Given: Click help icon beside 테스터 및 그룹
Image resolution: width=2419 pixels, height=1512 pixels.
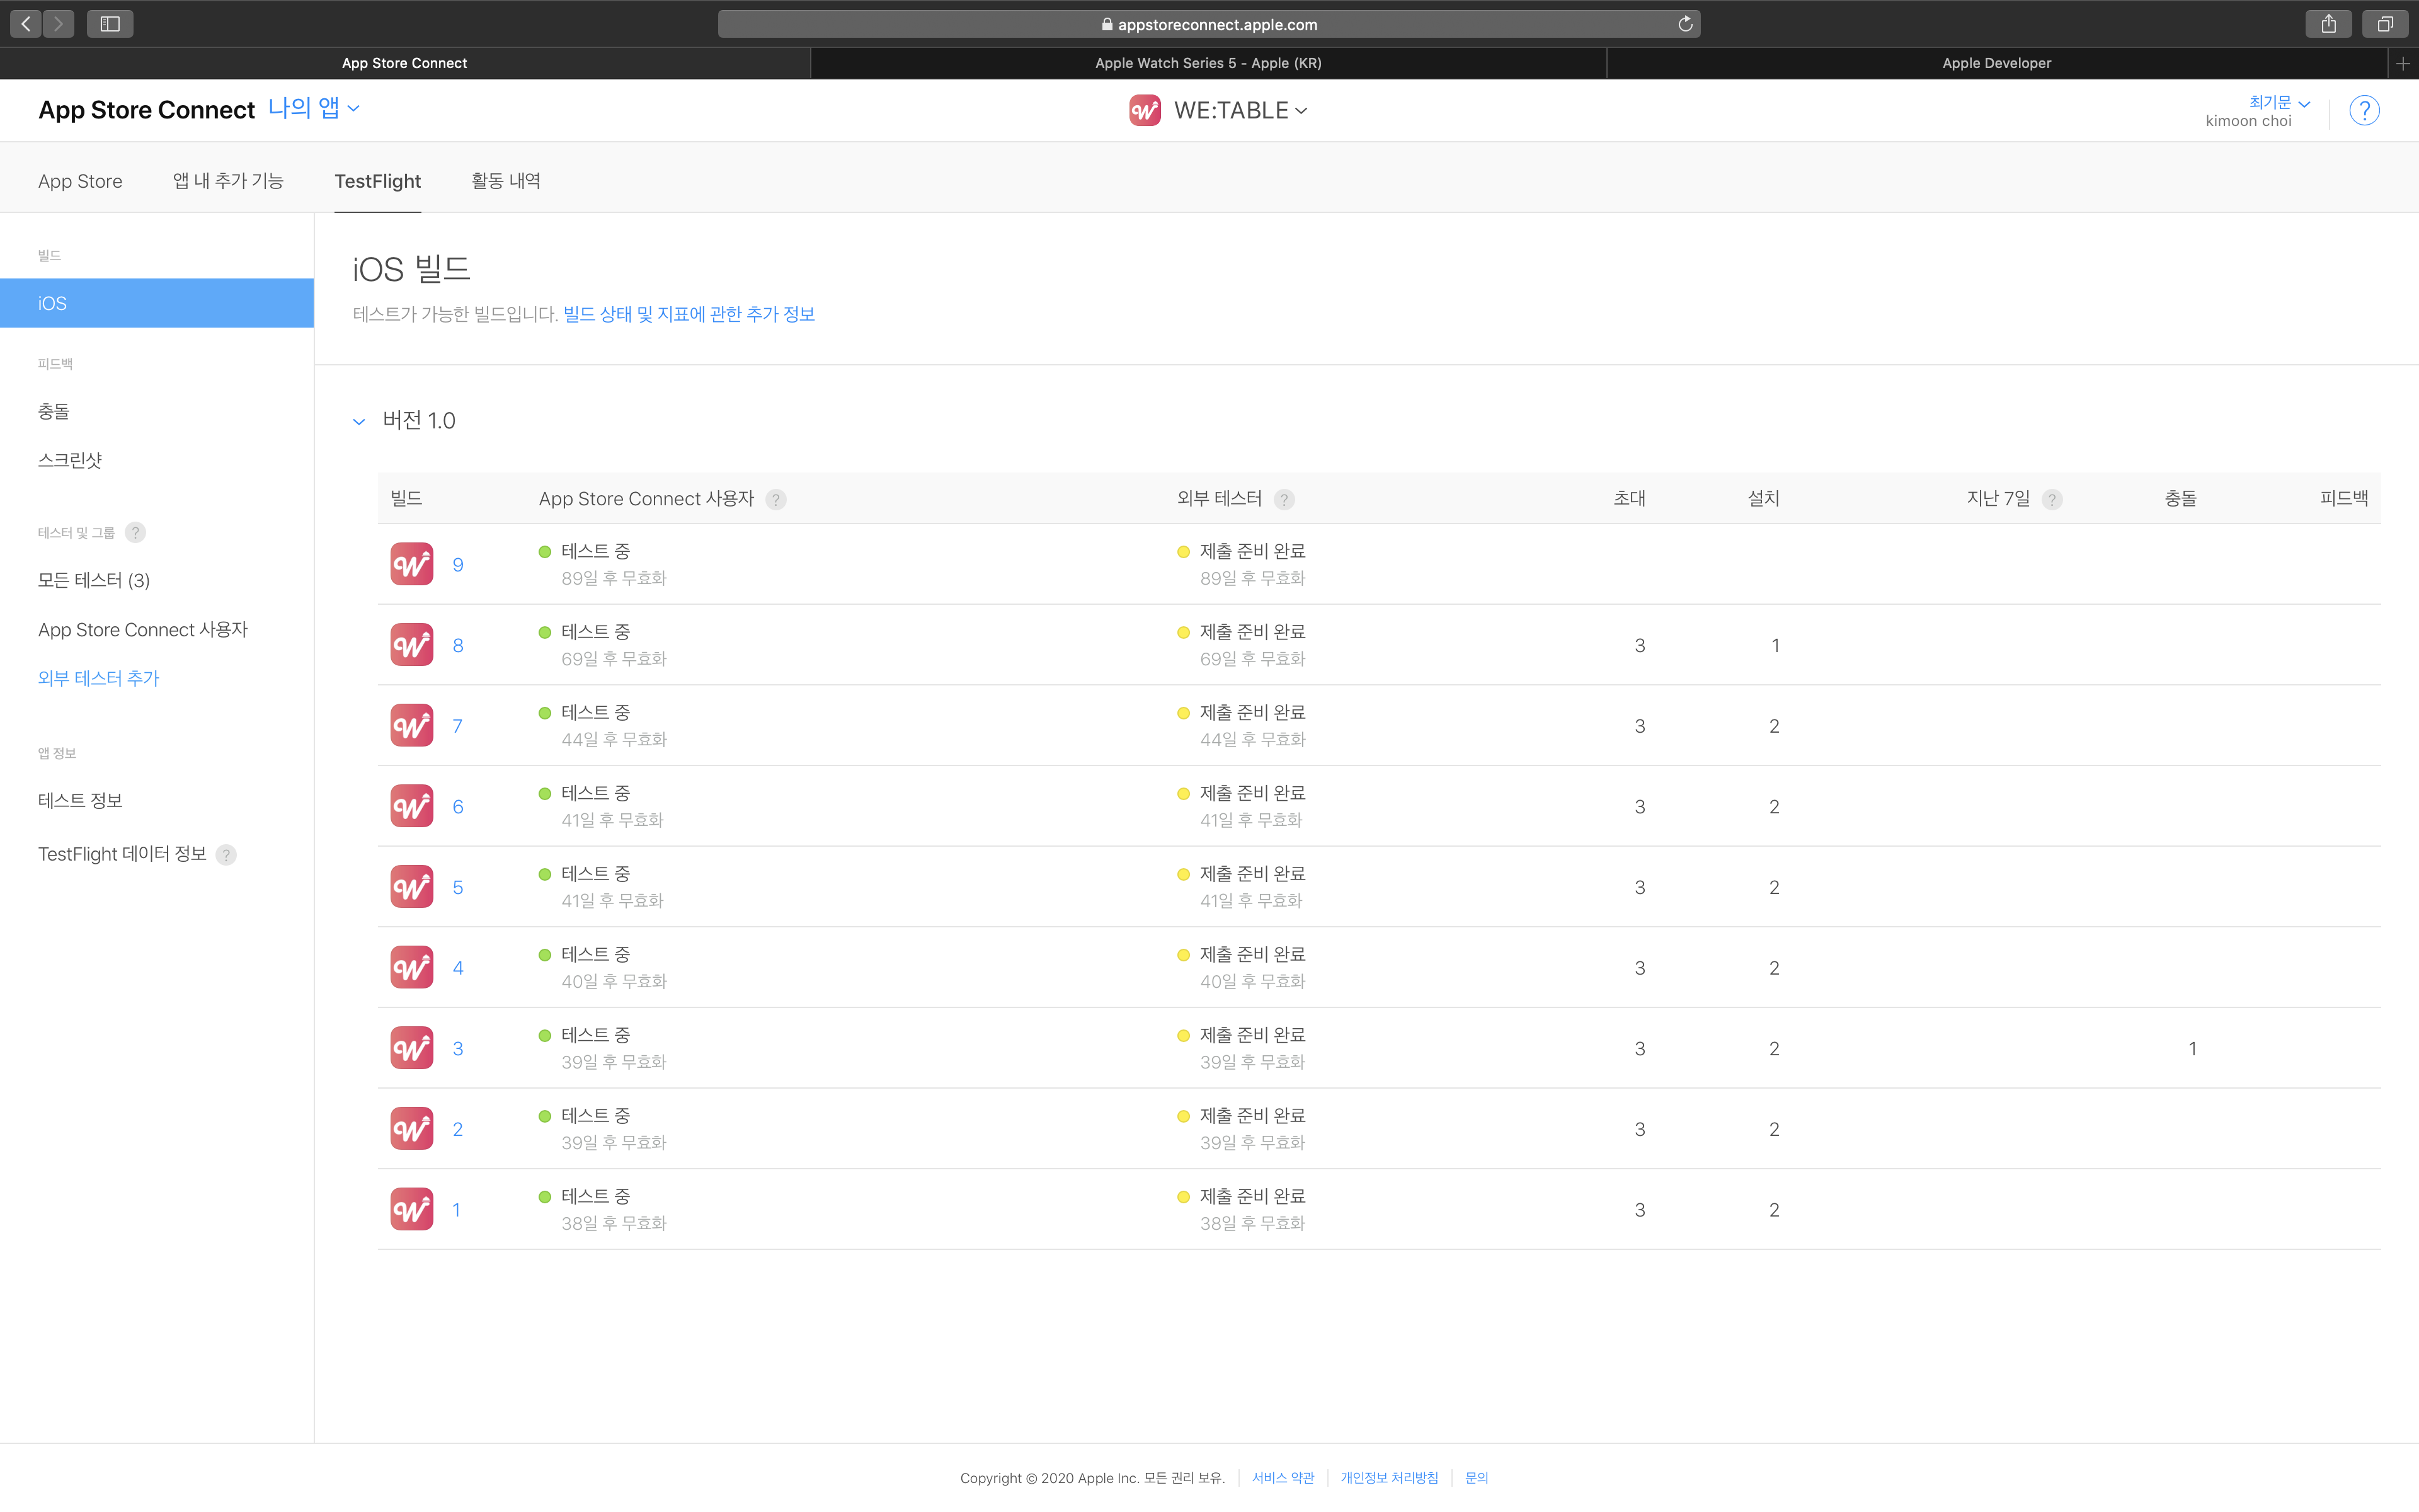Looking at the screenshot, I should (x=135, y=532).
